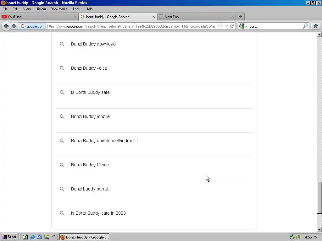Reload the page with the refresh icon
This screenshot has height=241, width=322.
(232, 26)
